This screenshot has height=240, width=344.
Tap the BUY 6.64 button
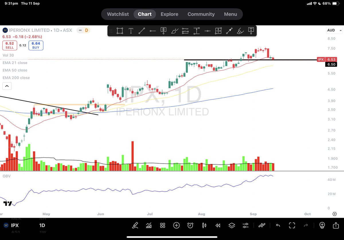(36, 45)
